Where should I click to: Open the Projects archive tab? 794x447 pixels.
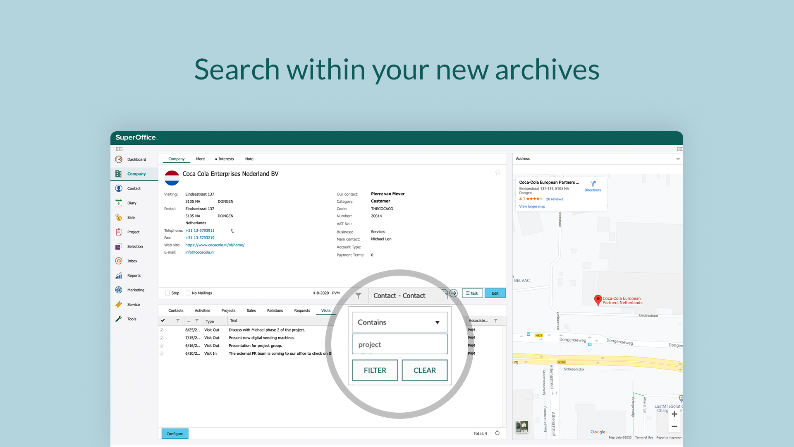228,310
